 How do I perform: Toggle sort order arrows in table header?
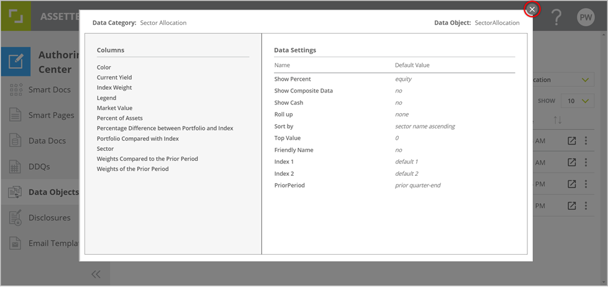click(558, 119)
